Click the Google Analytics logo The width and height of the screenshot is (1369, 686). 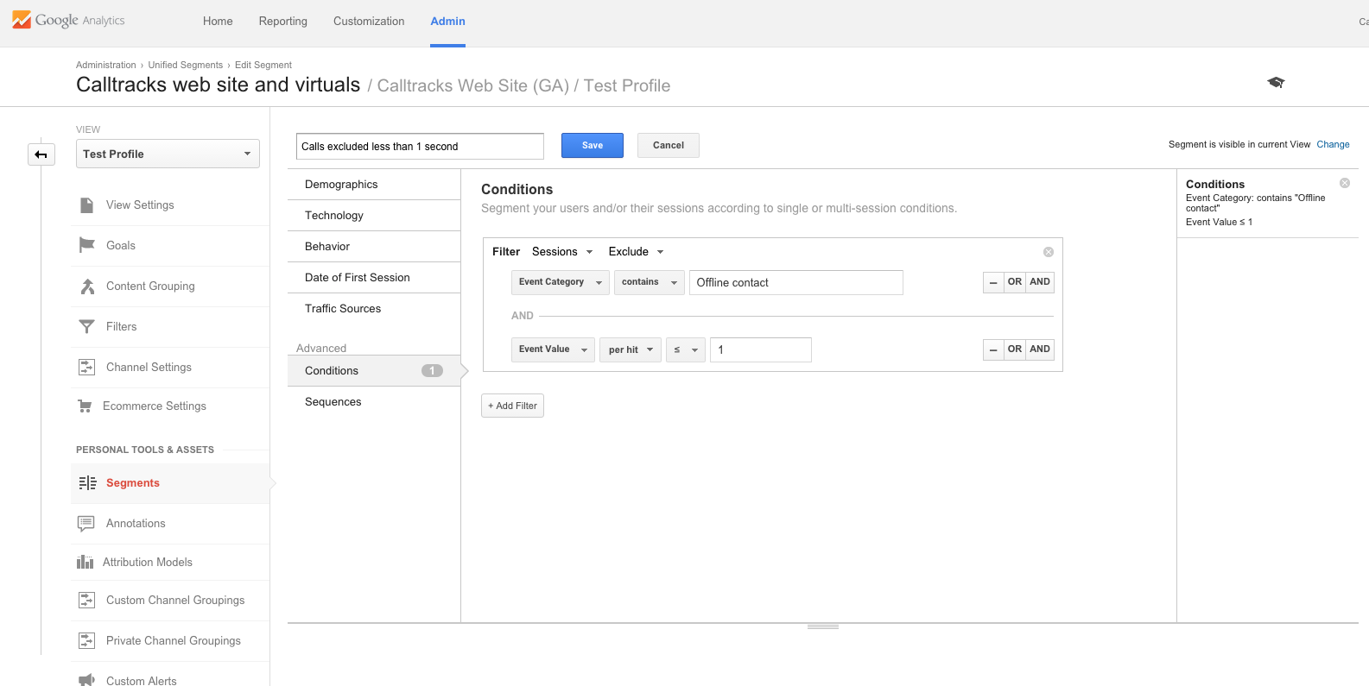68,20
